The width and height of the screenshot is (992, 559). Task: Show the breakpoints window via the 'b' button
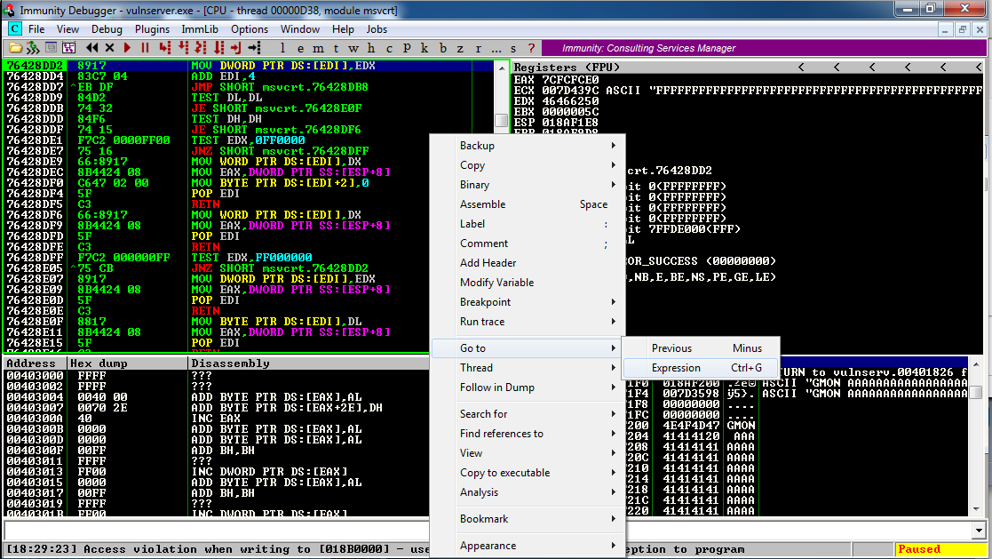click(444, 48)
